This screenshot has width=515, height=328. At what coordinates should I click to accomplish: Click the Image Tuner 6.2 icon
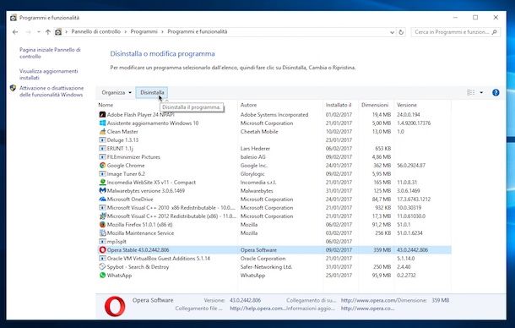[102, 173]
